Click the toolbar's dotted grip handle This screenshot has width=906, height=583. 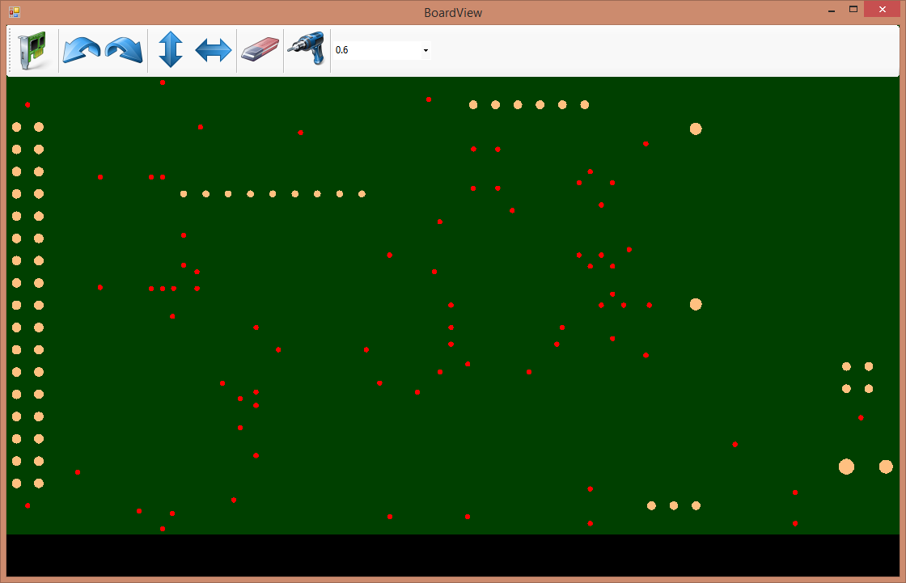[11, 50]
